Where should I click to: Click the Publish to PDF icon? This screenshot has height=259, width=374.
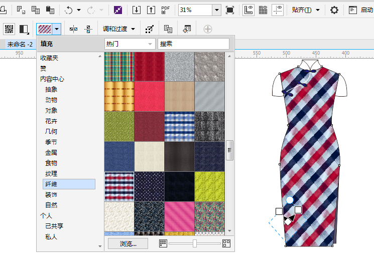[x=166, y=10]
